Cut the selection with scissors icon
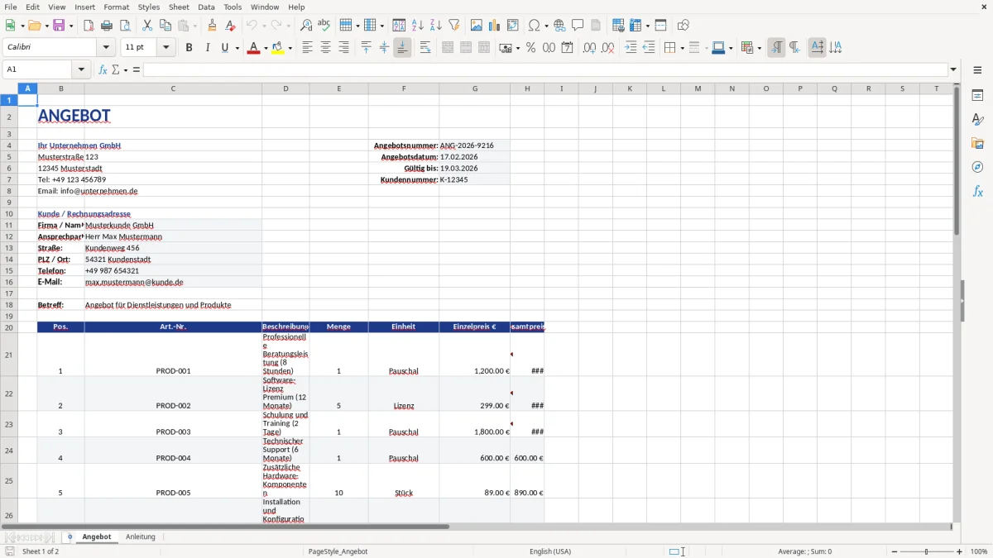Viewport: 993px width, 558px height. click(147, 26)
